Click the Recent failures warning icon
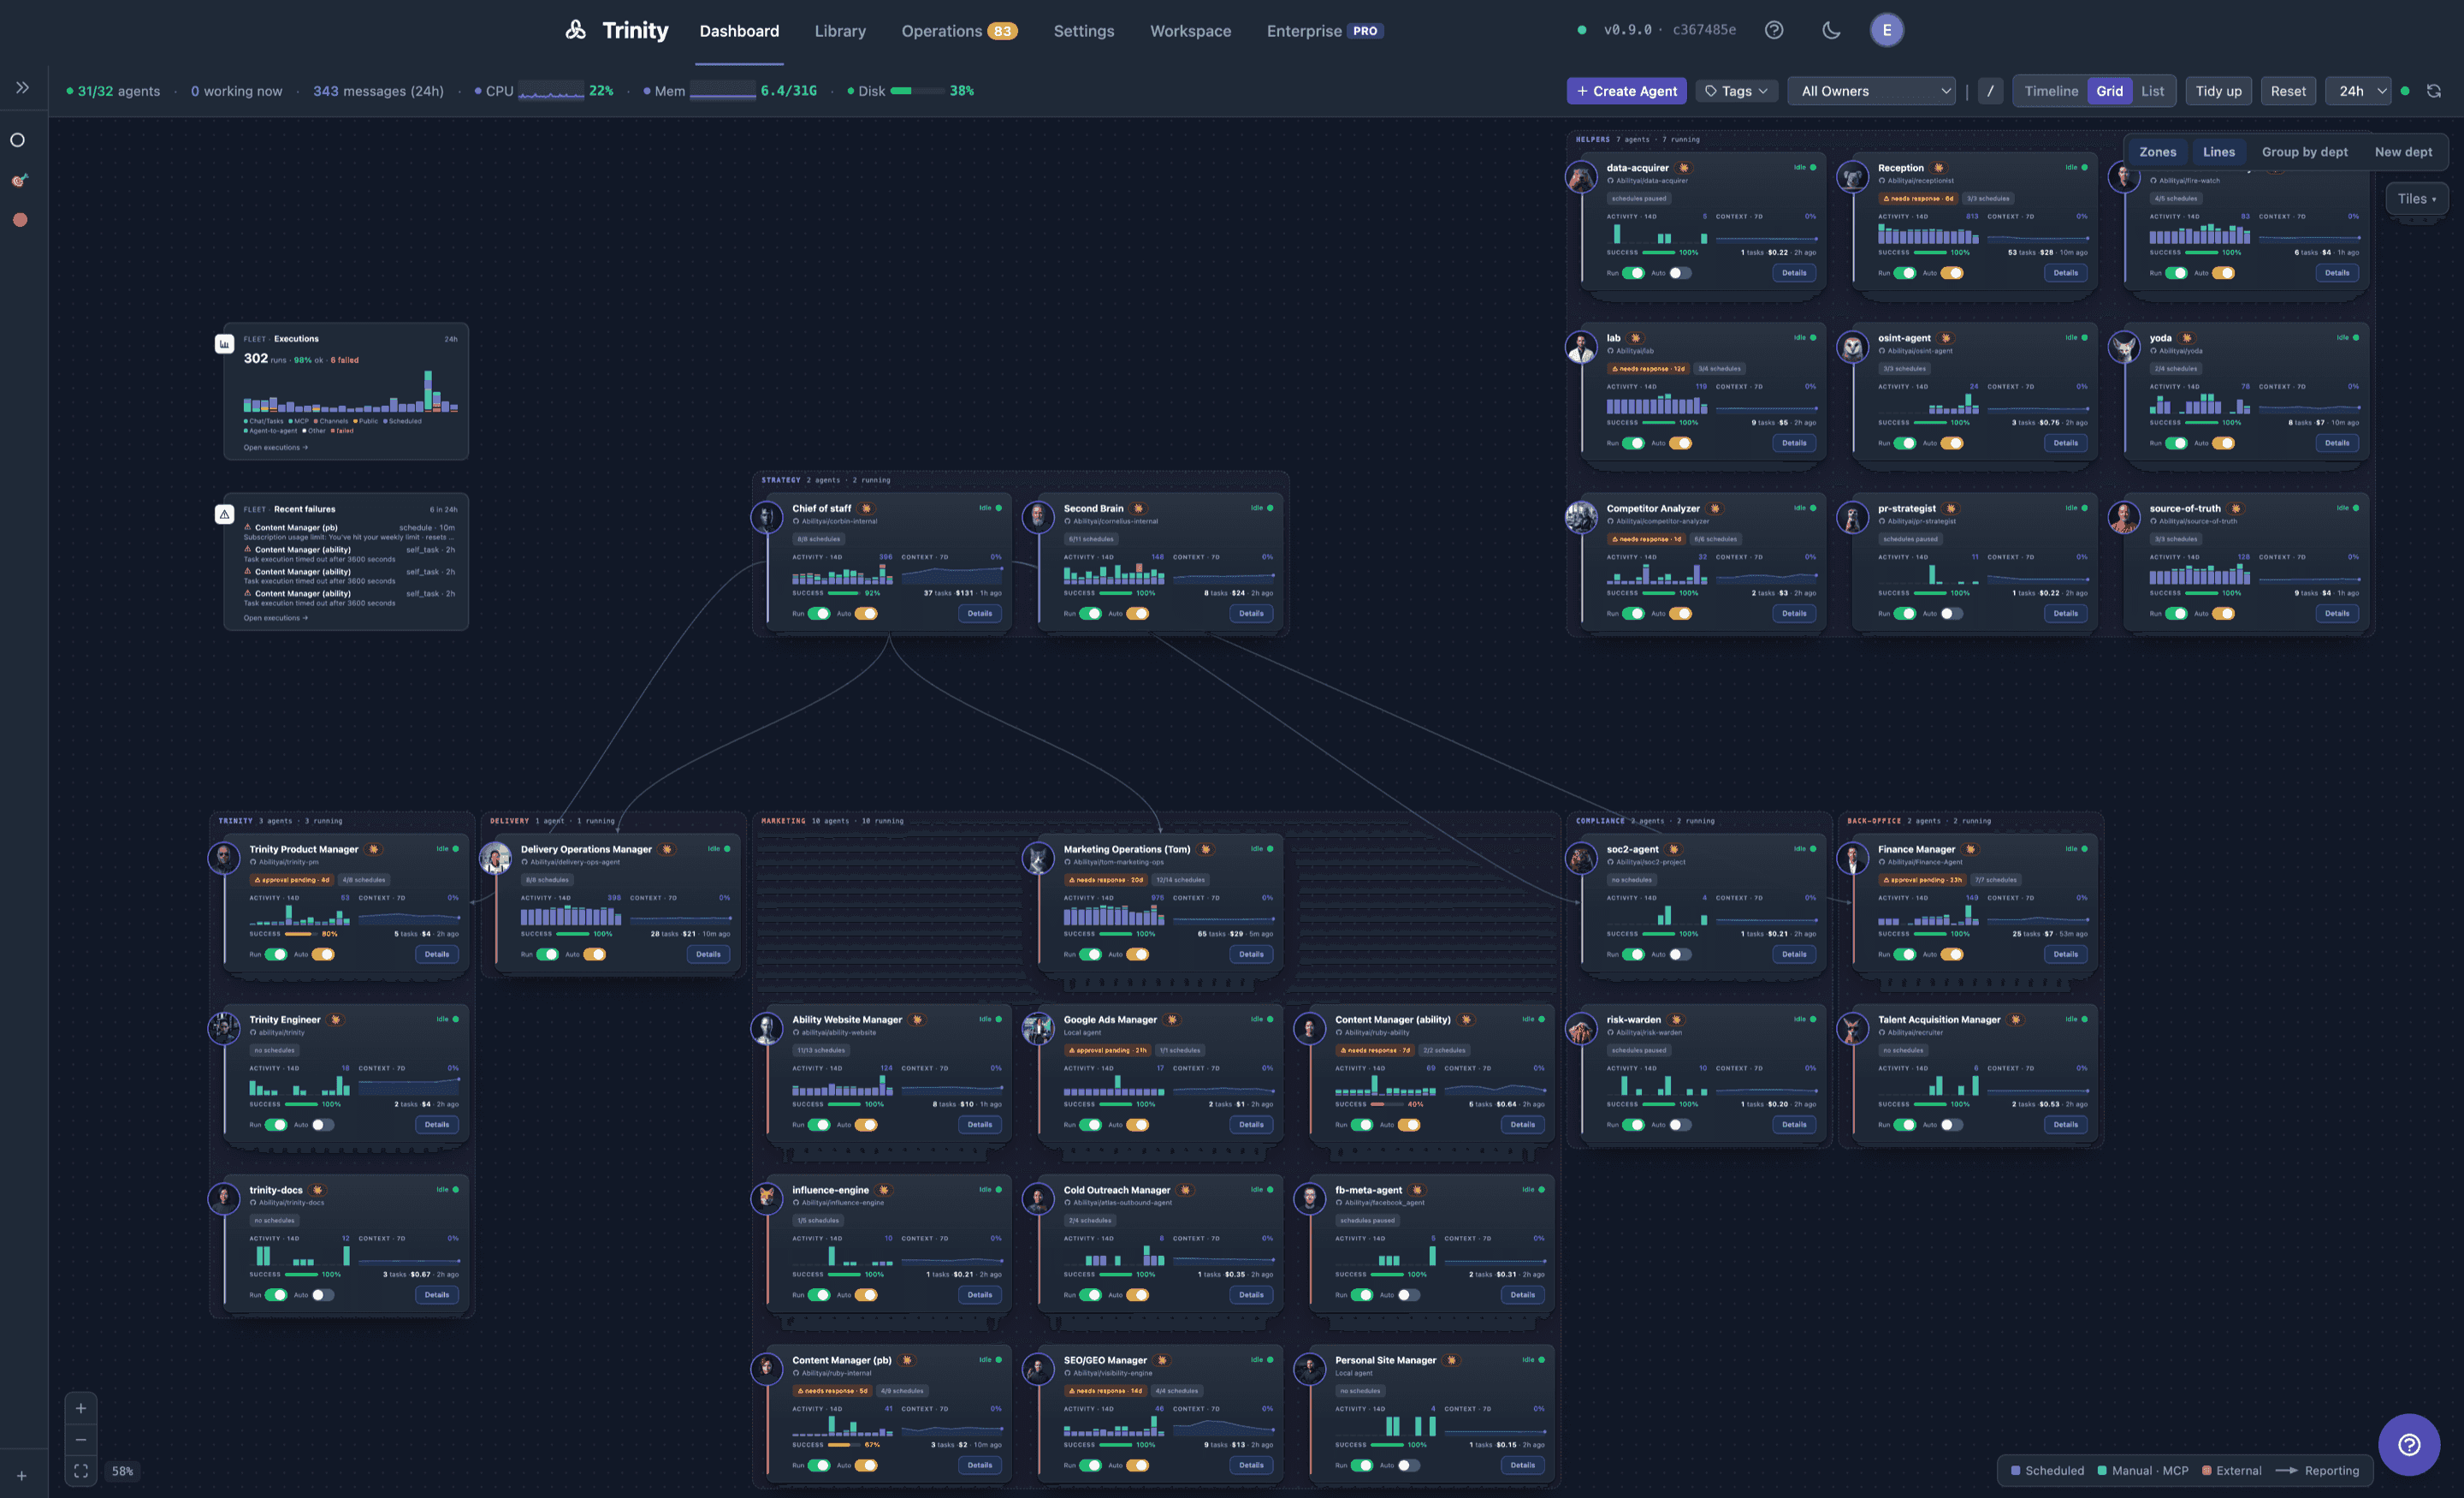 (224, 514)
